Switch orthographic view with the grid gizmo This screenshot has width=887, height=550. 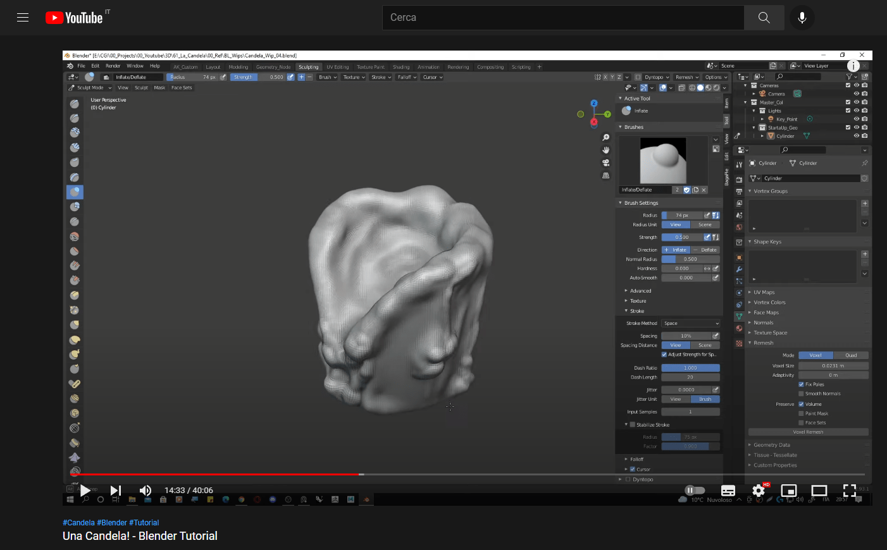[605, 175]
